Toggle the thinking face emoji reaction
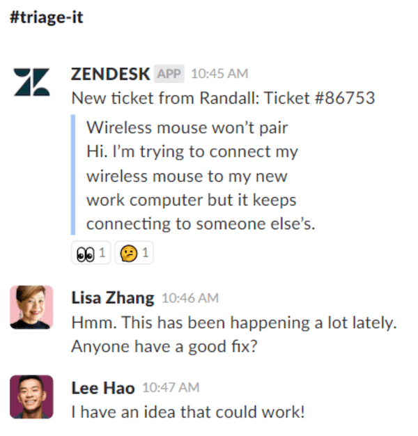Image resolution: width=418 pixels, height=436 pixels. [x=134, y=254]
